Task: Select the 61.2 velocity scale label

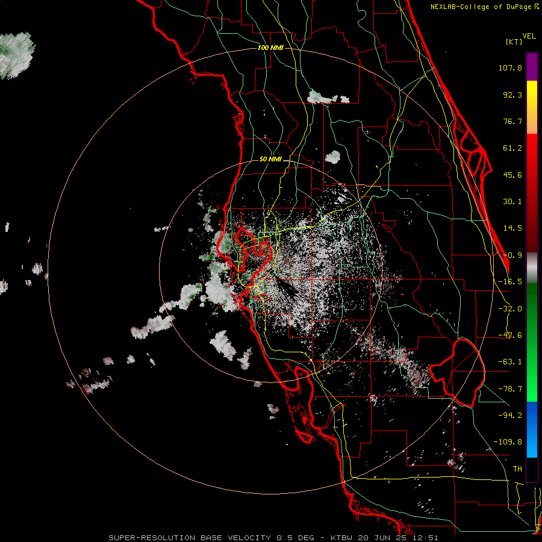Action: pos(512,148)
